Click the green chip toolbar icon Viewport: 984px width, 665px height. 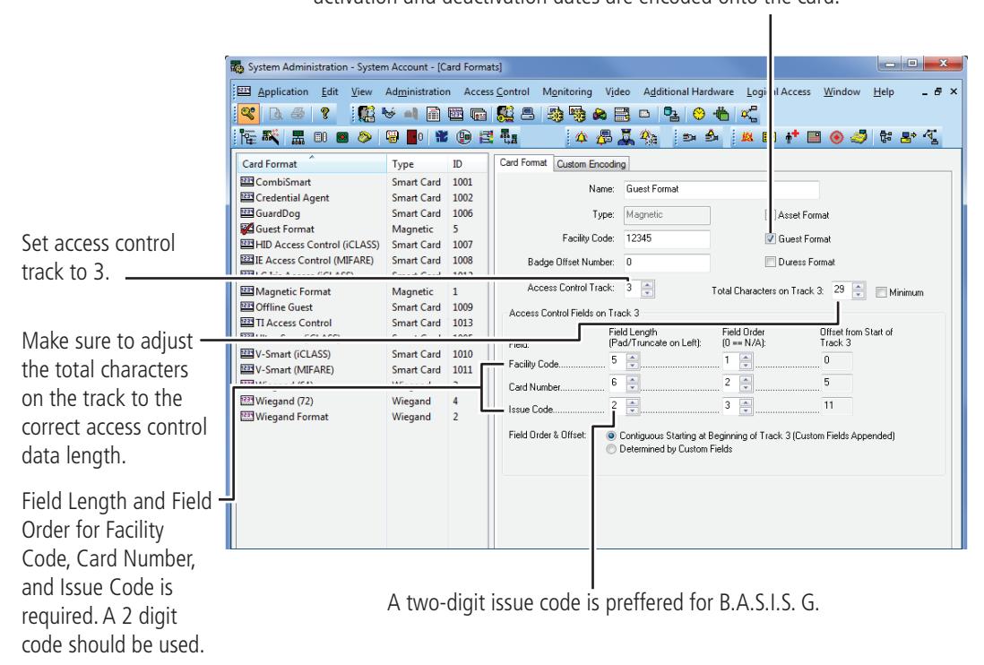[721, 114]
